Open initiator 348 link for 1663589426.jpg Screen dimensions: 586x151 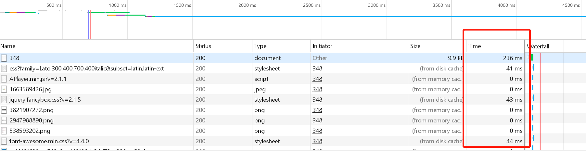tap(317, 89)
